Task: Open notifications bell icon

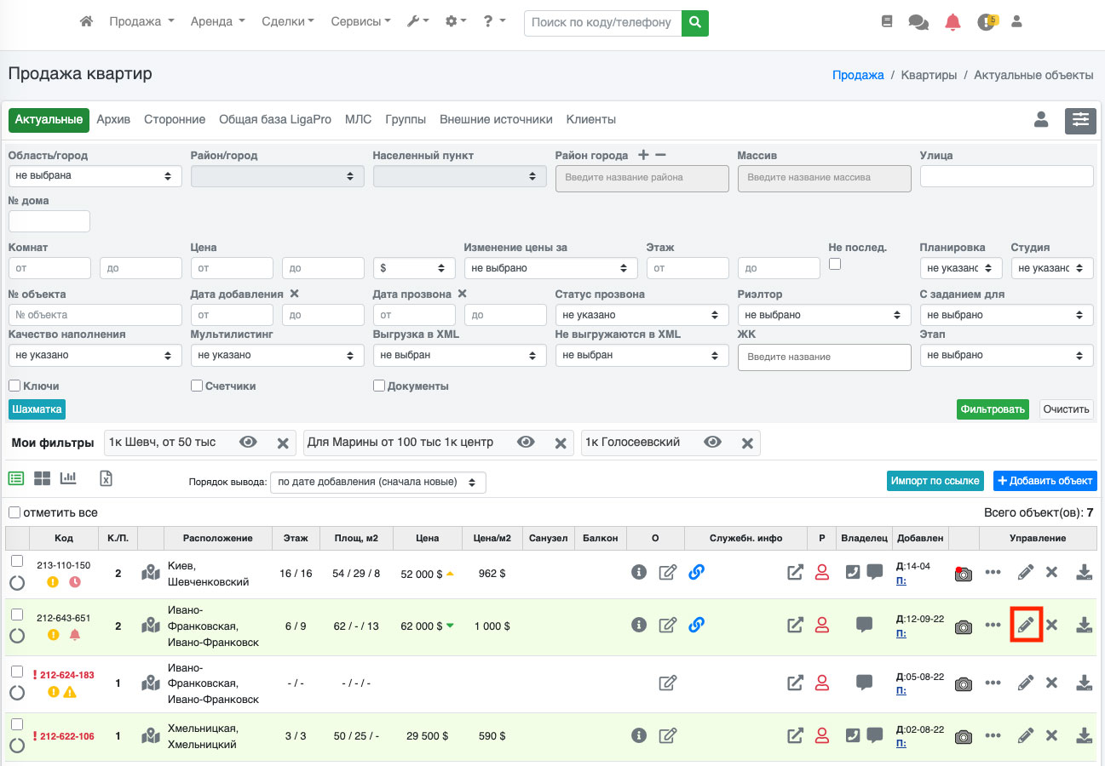Action: point(952,23)
